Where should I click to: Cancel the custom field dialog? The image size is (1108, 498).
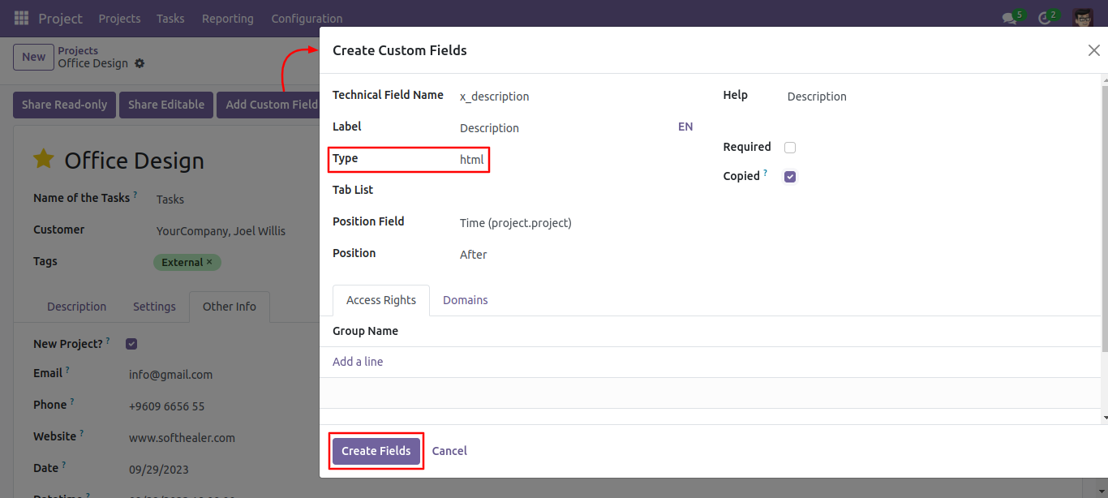pyautogui.click(x=449, y=451)
